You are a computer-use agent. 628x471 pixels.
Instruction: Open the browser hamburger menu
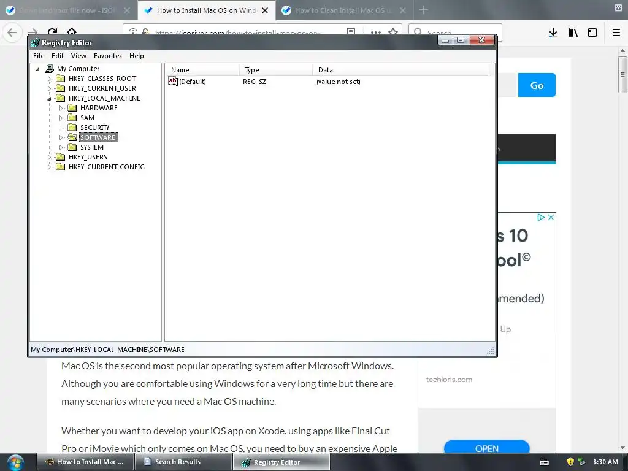pos(616,33)
